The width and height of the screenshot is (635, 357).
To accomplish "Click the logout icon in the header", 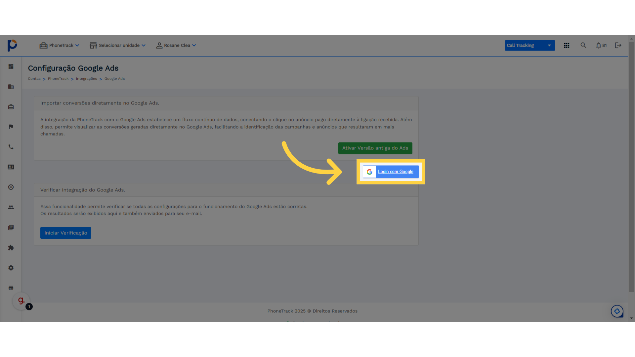I will click(618, 45).
